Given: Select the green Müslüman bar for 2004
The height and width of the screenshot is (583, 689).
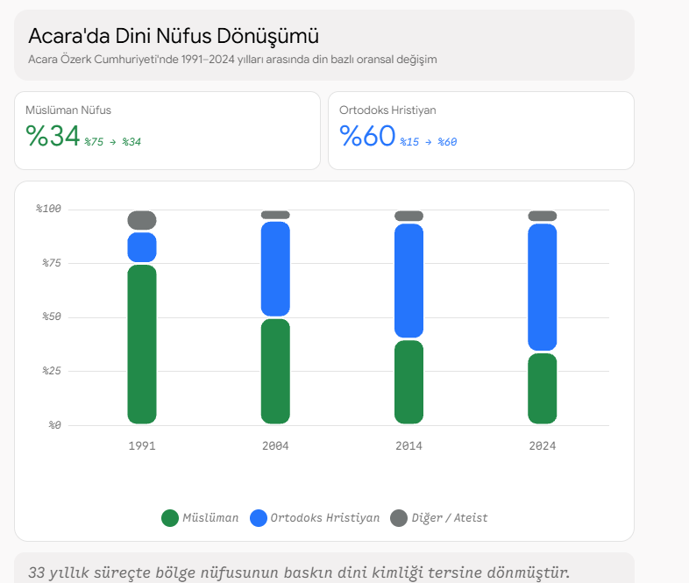Looking at the screenshot, I should [275, 371].
